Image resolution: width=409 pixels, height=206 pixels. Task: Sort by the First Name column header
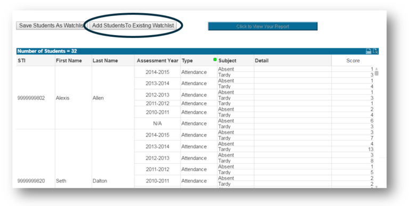pos(69,61)
